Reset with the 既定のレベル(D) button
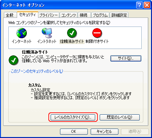This screenshot has width=152, height=138. [x=120, y=117]
